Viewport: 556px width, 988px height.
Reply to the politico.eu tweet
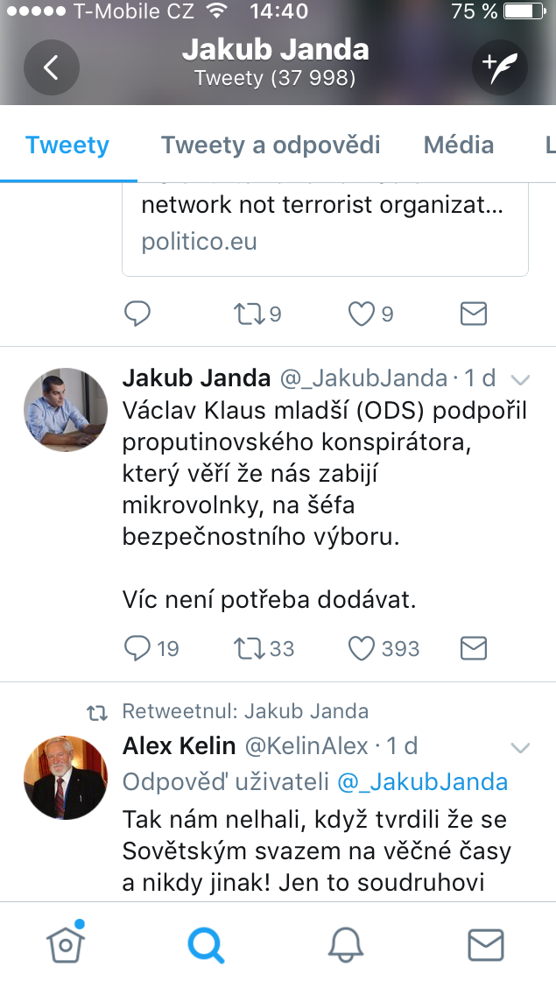(x=138, y=314)
